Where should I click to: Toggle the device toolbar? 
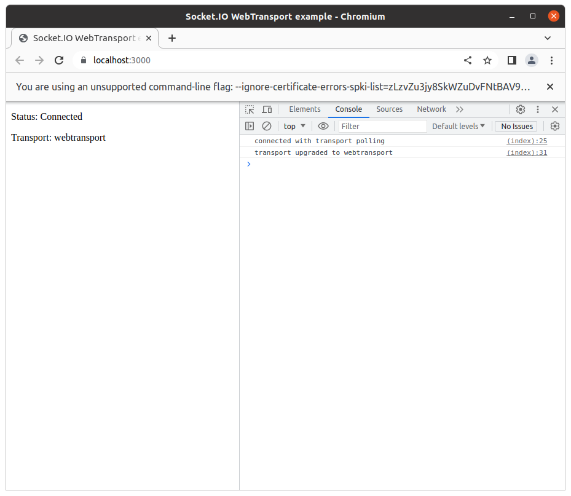(267, 109)
